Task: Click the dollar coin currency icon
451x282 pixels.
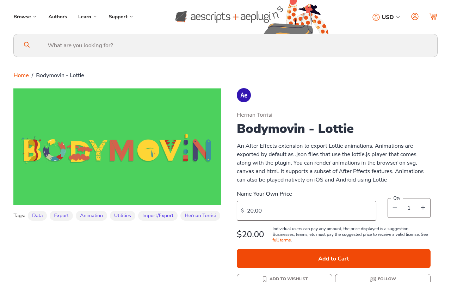Action: click(376, 17)
